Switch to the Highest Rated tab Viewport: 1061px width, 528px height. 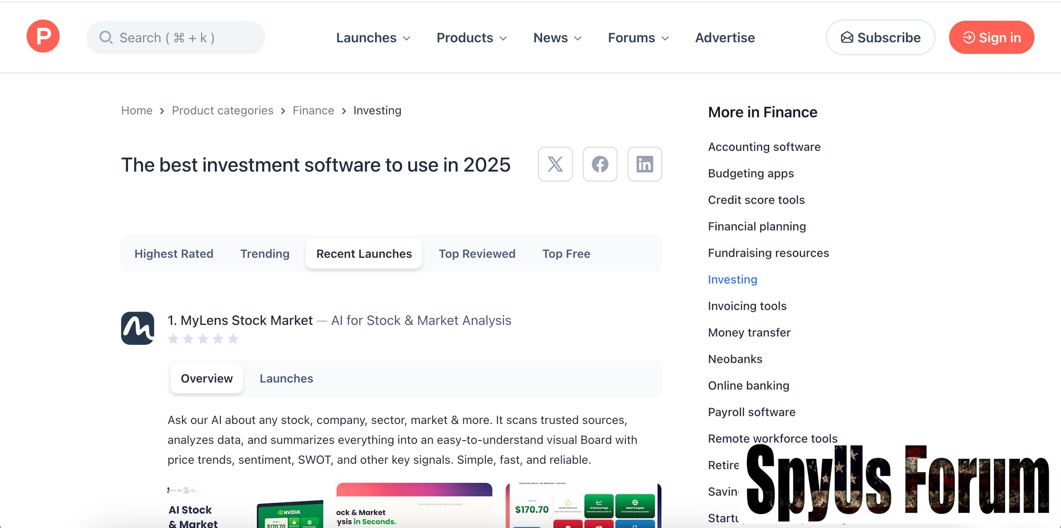click(x=174, y=254)
